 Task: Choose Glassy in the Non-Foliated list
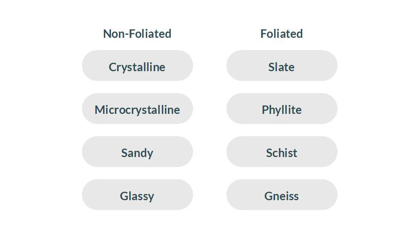click(x=137, y=195)
